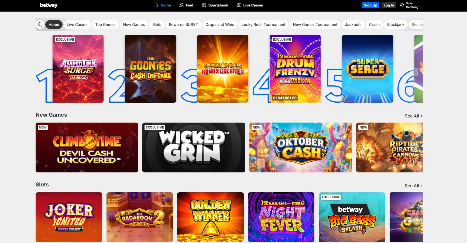
Task: Click the Home house icon in header
Action: [156, 5]
